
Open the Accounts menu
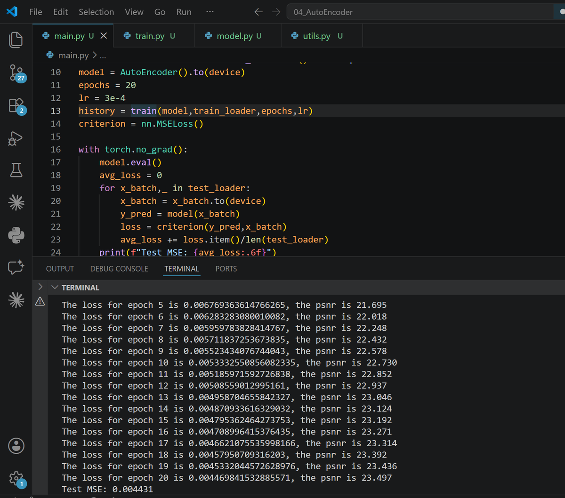pyautogui.click(x=16, y=445)
